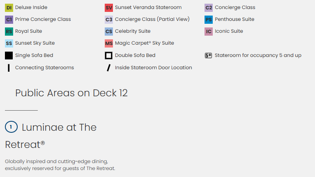
Task: Click the IC Iconic Suite badge
Action: 209,31
